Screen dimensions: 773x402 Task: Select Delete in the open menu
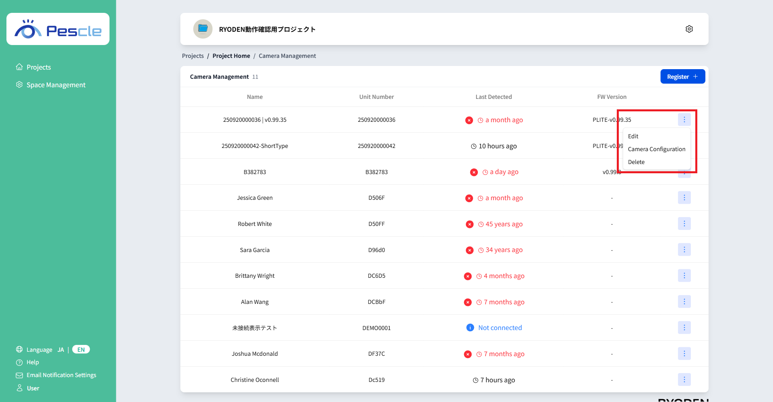click(636, 162)
